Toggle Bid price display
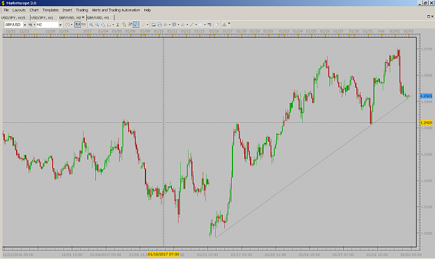The height and width of the screenshot is (259, 435). [77, 24]
